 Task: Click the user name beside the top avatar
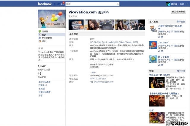(174, 4)
